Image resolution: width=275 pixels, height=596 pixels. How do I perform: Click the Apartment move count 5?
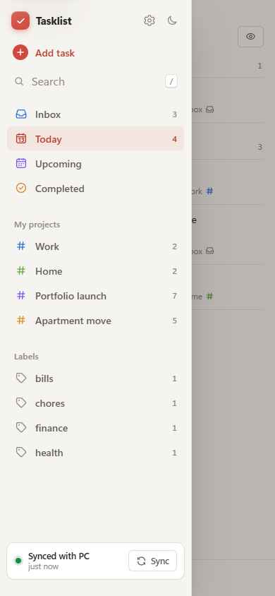pos(174,321)
